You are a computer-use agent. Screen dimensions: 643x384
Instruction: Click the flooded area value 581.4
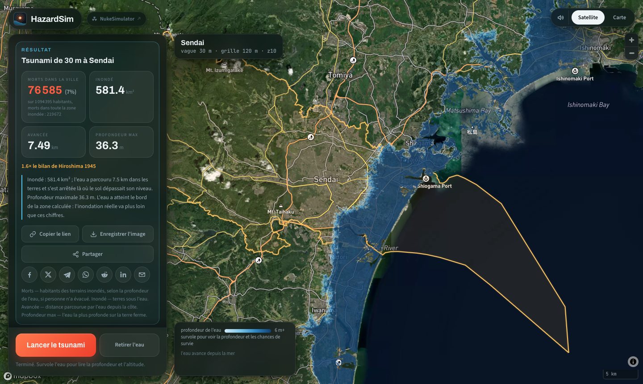point(110,90)
